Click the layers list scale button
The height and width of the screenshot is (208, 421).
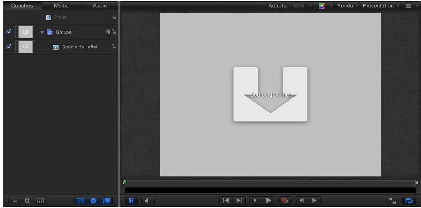(39, 201)
